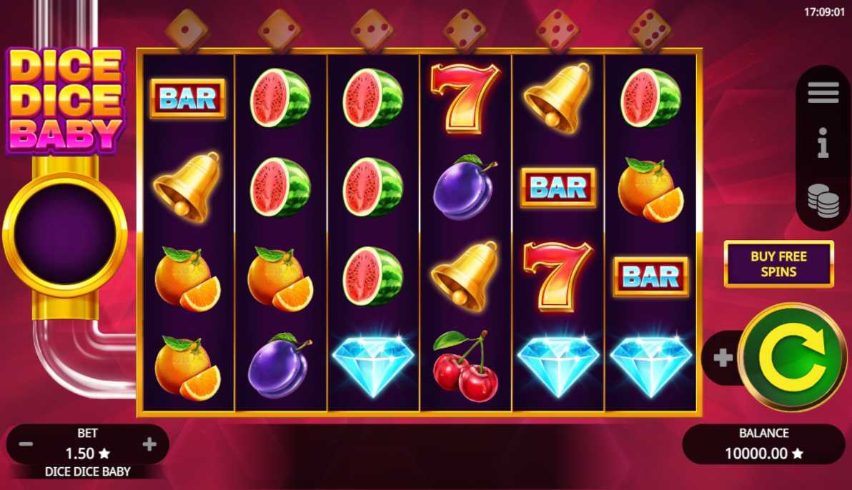Click the four-dot dice above the fourth reel
Viewport: 852px width, 490px height.
coord(465,30)
